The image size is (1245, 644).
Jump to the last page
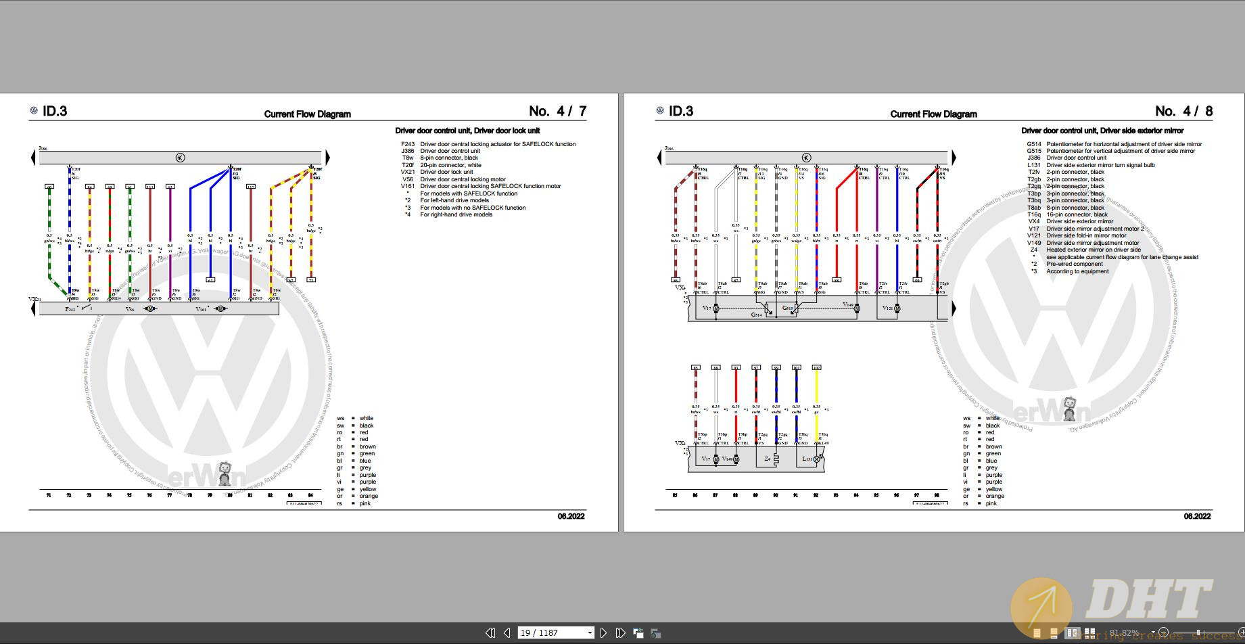coord(620,633)
